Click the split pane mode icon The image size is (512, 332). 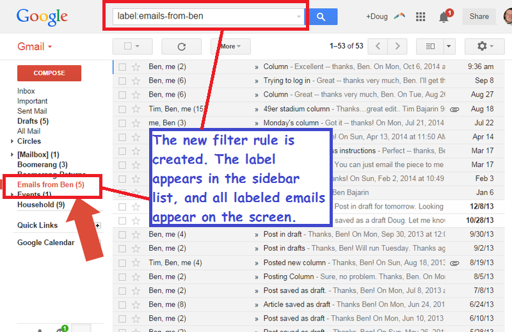click(430, 46)
